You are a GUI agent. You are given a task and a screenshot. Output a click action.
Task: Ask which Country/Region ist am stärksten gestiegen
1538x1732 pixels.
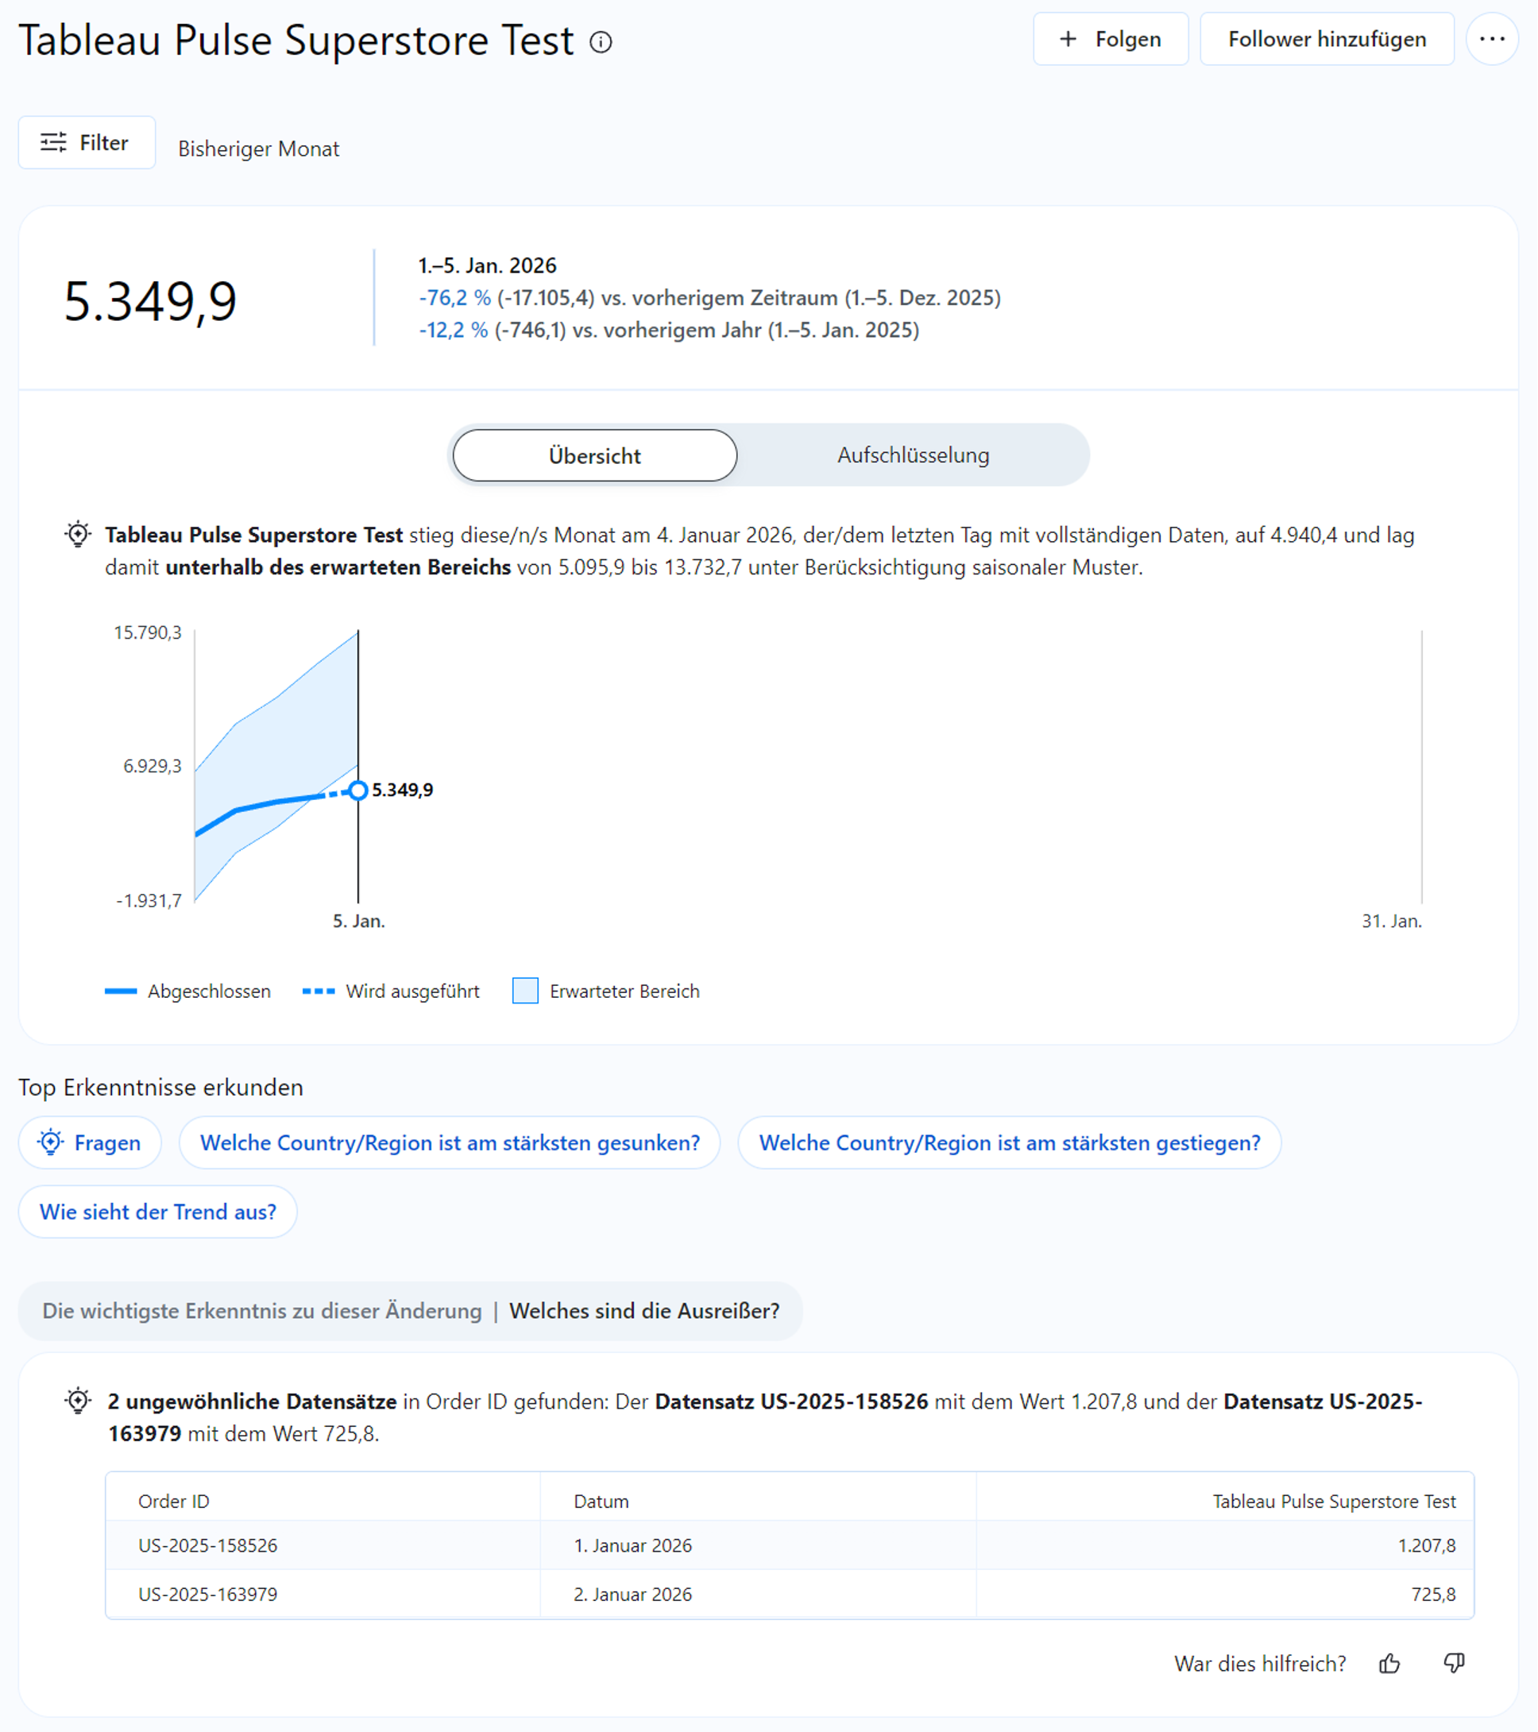[x=1008, y=1142]
